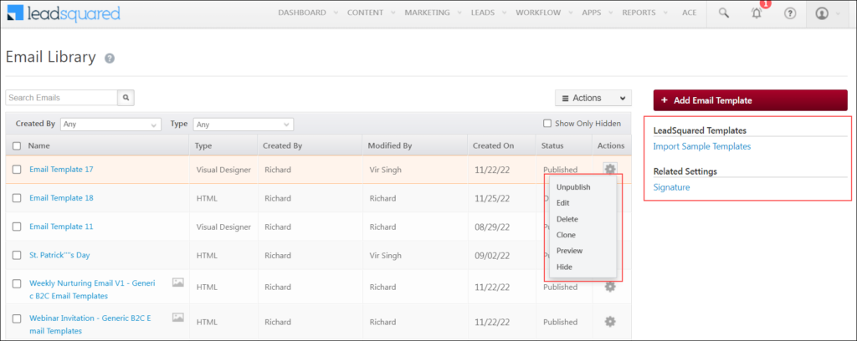Click Add Email Template button

[751, 100]
